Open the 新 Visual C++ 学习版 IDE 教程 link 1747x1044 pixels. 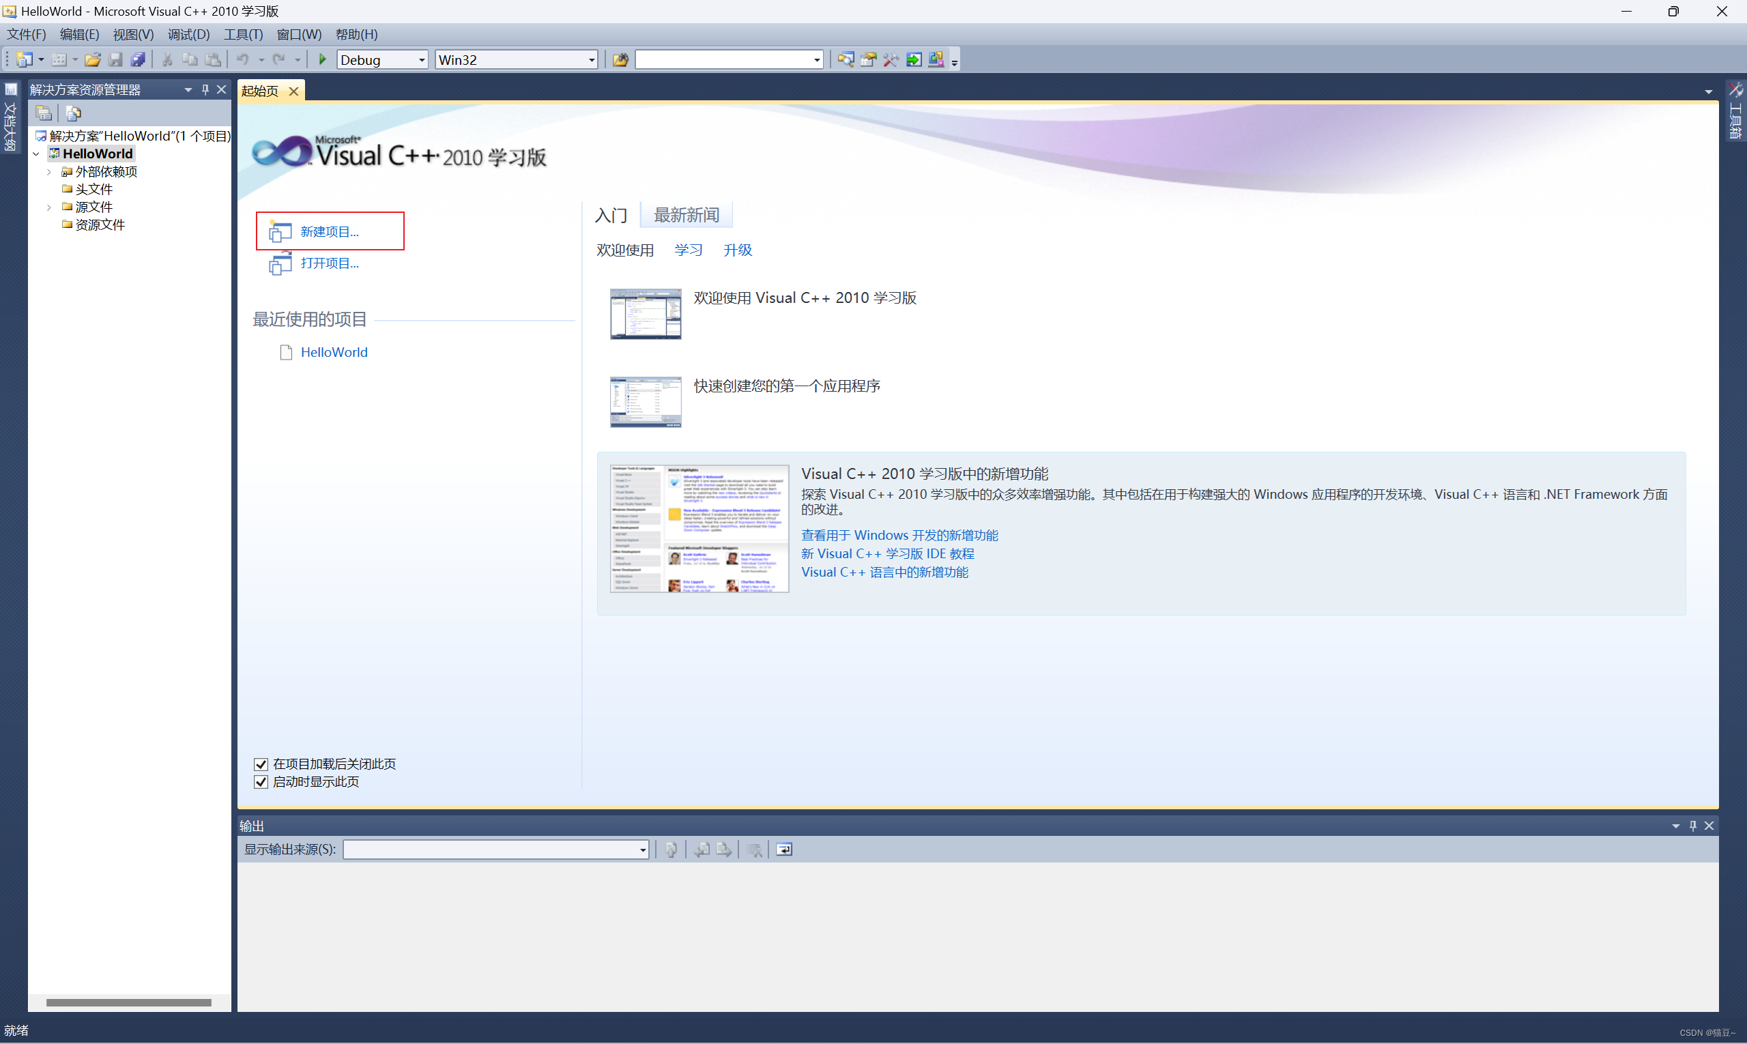887,553
